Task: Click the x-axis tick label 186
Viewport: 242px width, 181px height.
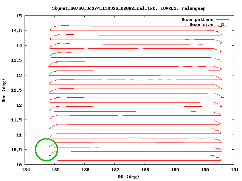Action: [x=85, y=170]
